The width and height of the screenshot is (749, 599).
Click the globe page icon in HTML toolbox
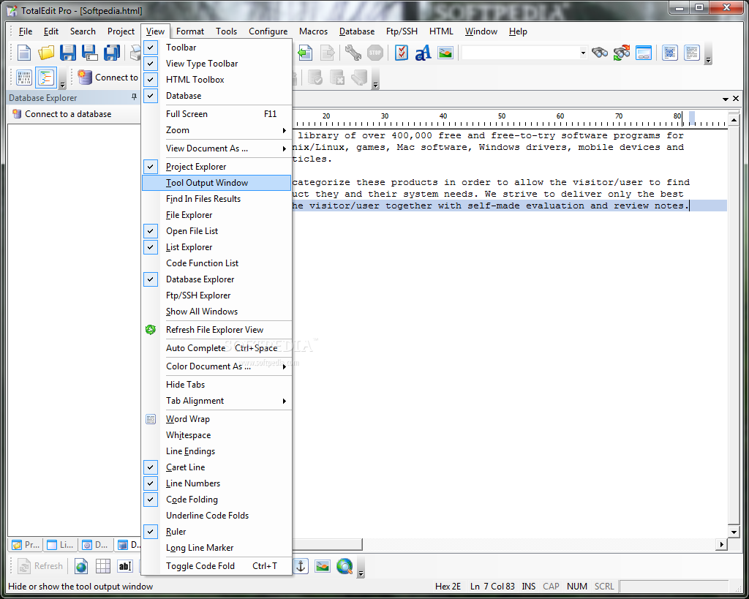(81, 566)
